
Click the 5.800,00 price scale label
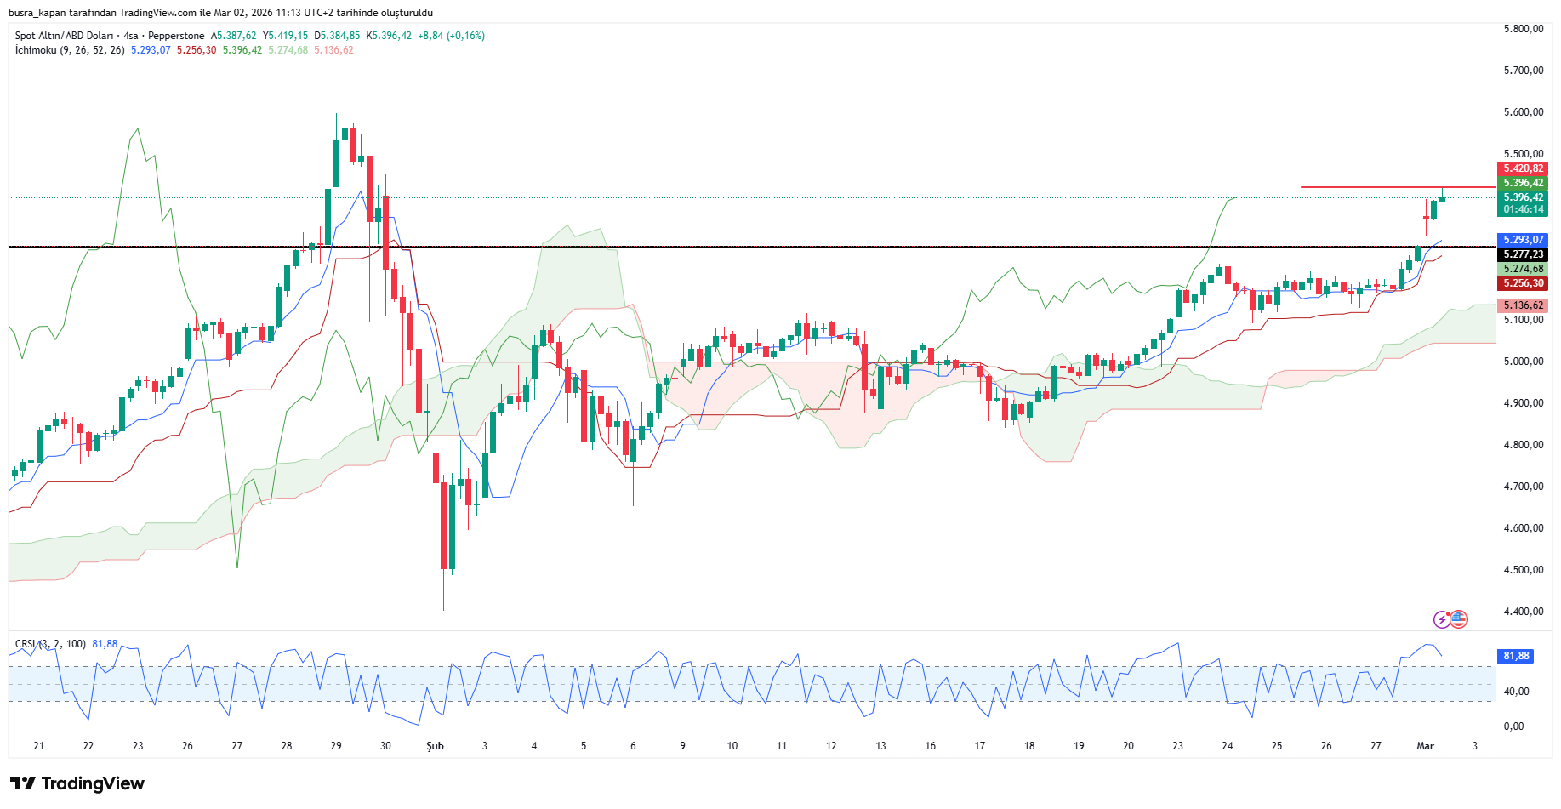[x=1523, y=29]
